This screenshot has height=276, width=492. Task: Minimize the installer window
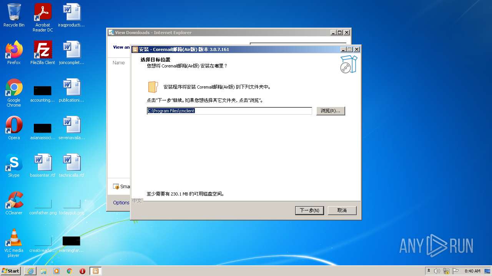pos(343,49)
